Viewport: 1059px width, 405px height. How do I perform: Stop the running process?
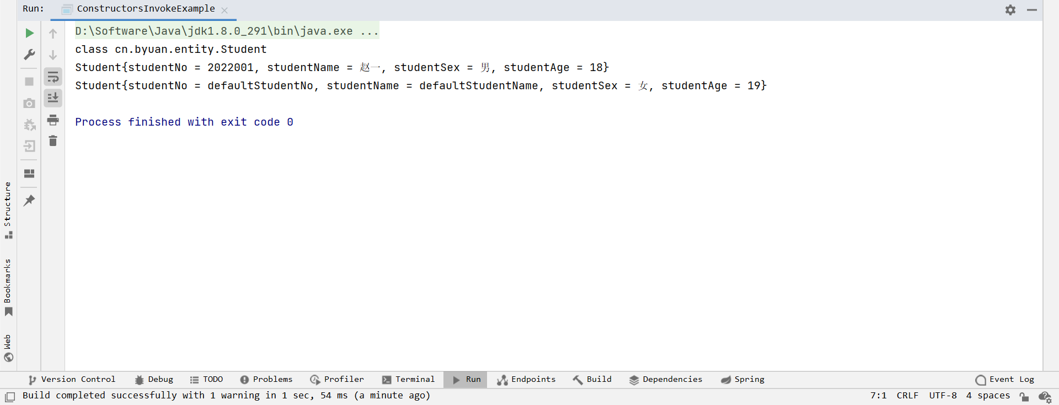click(x=29, y=82)
